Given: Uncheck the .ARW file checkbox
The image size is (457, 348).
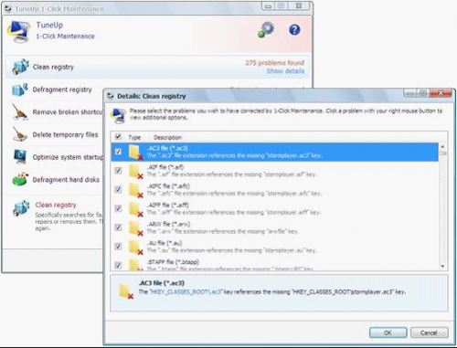Looking at the screenshot, I should [118, 227].
